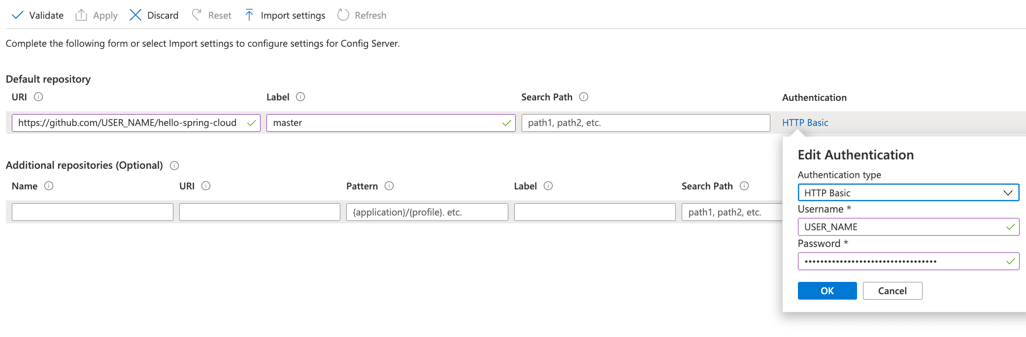Show info icon beside Pattern column
The image size is (1026, 337).
[x=389, y=186]
